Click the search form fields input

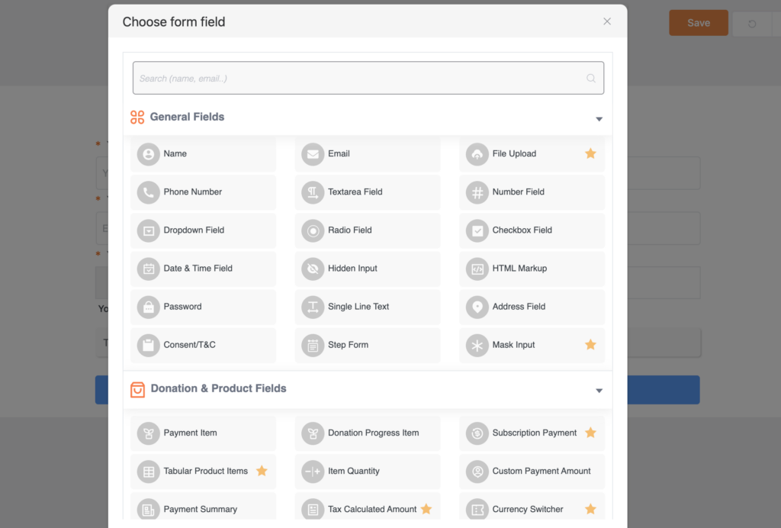click(358, 78)
